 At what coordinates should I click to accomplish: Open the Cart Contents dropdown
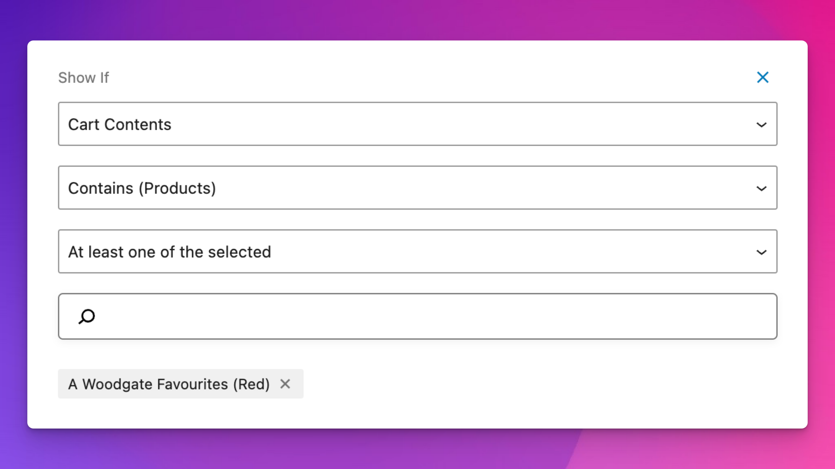tap(417, 124)
